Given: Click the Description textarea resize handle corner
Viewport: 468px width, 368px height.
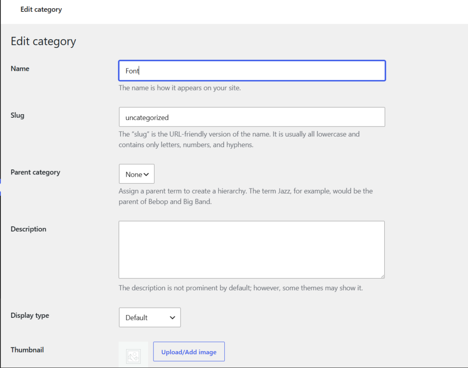Looking at the screenshot, I should click(383, 276).
